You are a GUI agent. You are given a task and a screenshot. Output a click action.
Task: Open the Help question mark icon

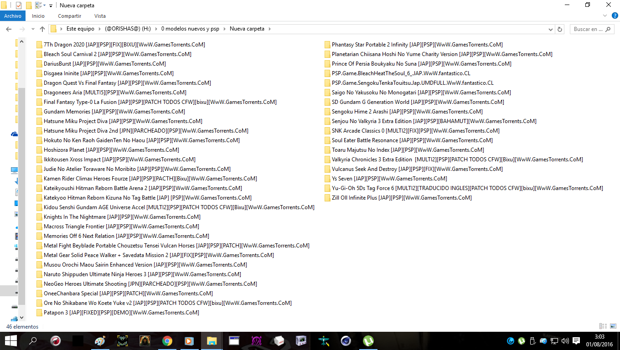(x=614, y=15)
